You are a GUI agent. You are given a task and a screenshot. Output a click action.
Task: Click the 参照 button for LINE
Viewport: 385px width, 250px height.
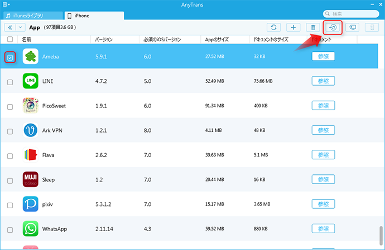pyautogui.click(x=324, y=81)
